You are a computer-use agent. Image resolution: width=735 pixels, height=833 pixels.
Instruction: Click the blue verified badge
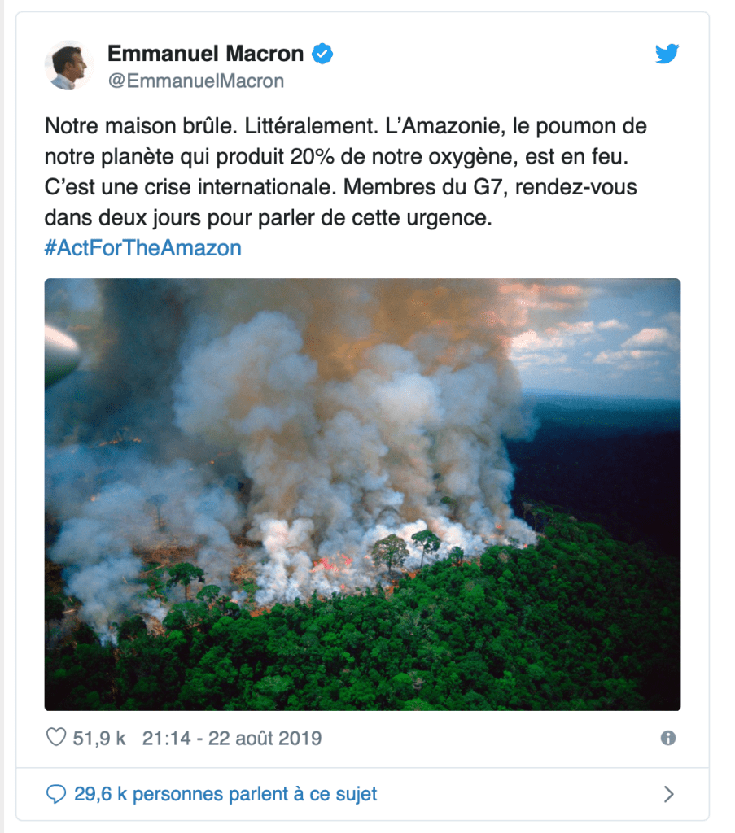click(x=322, y=54)
